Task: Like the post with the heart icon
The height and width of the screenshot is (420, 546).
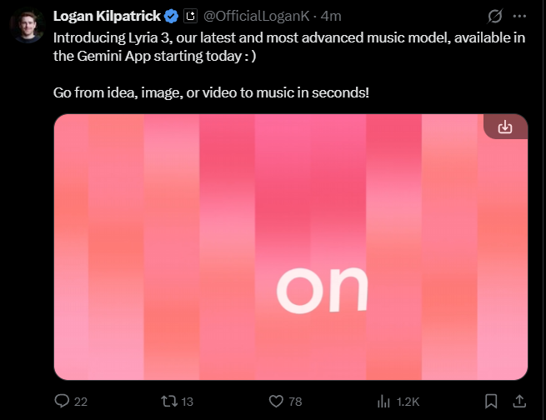Action: pyautogui.click(x=276, y=401)
